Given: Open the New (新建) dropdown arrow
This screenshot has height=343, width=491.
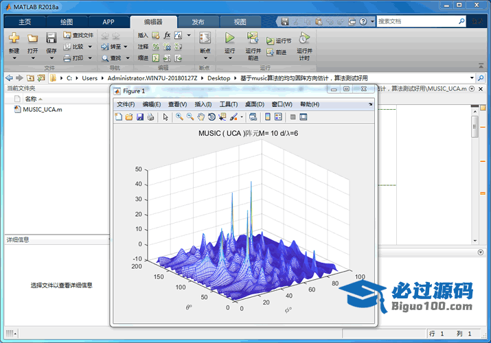Looking at the screenshot, I should click(14, 58).
